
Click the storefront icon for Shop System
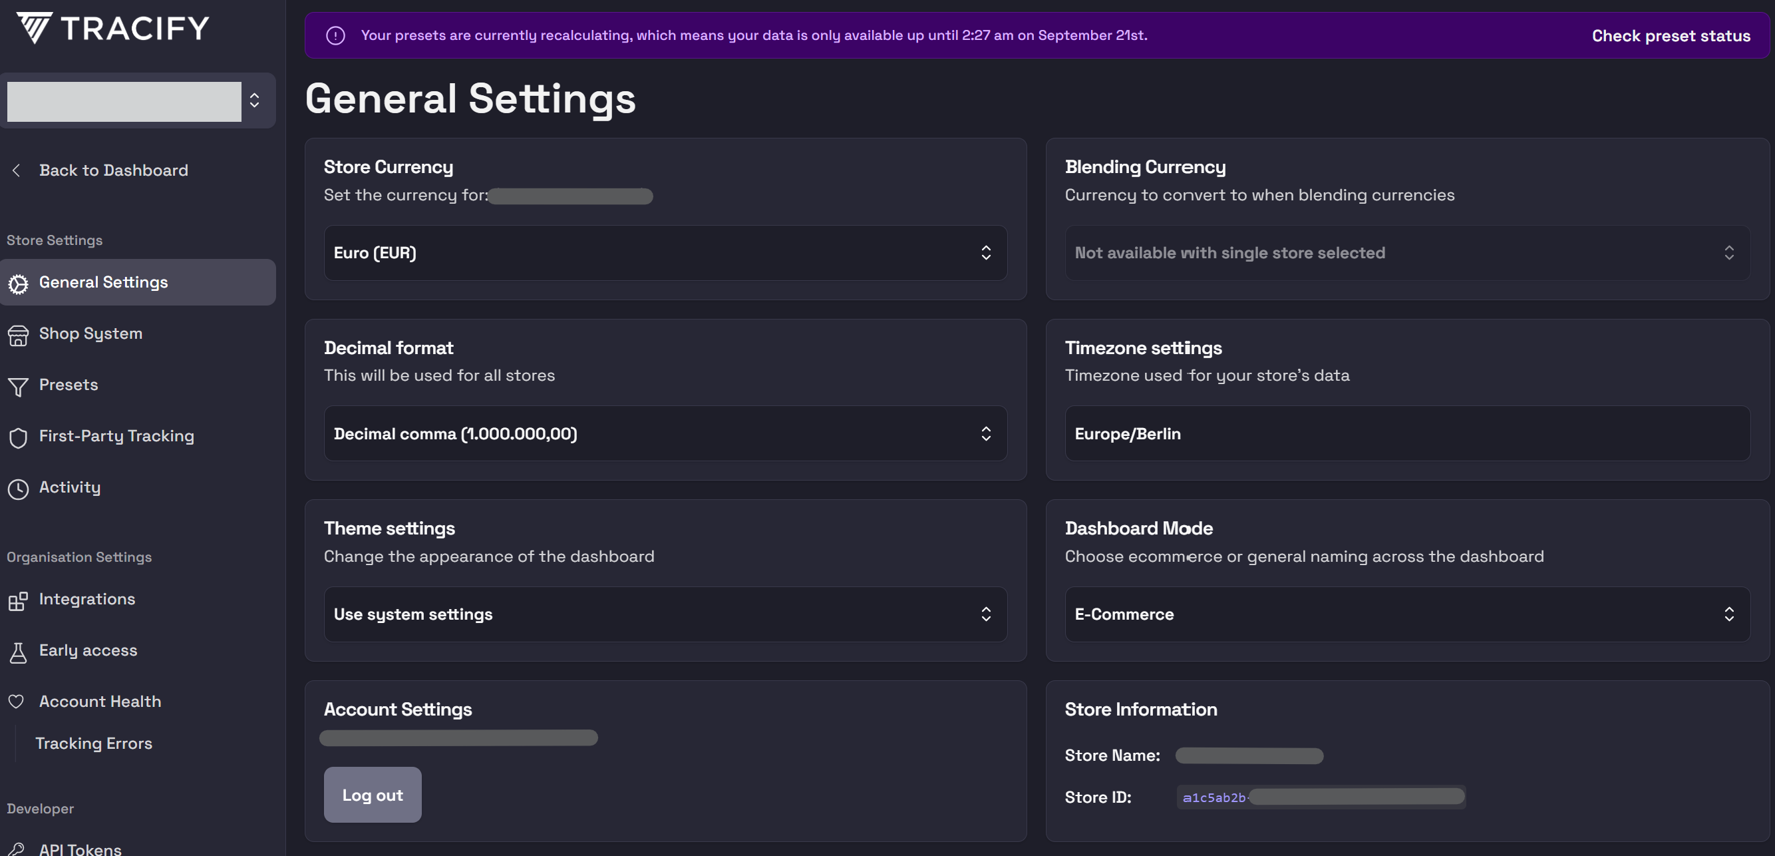coord(19,335)
